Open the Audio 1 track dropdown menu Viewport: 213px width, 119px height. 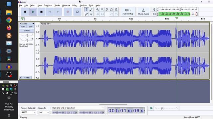33,23
